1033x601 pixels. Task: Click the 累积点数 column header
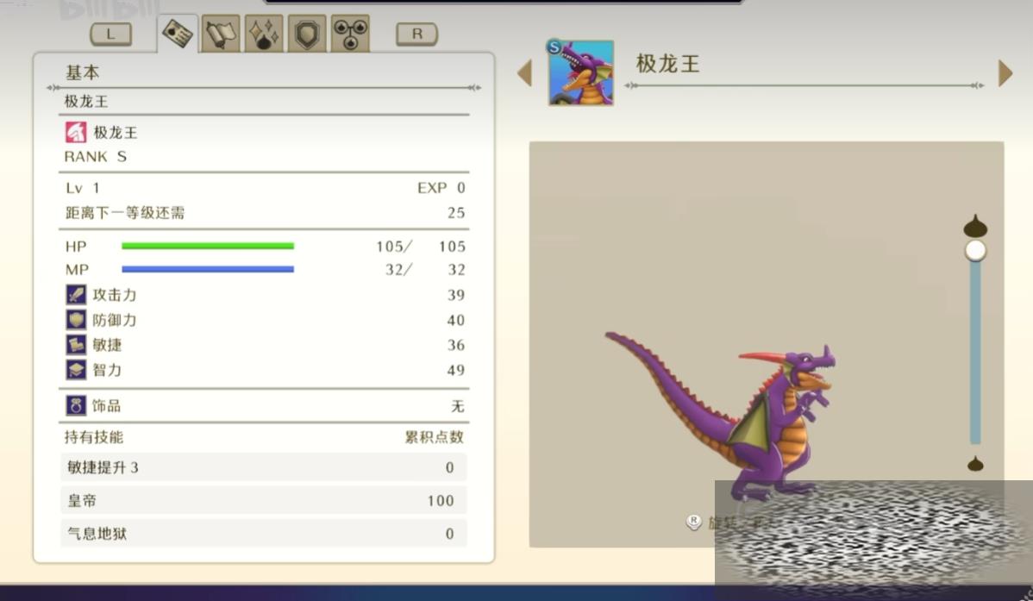pyautogui.click(x=434, y=437)
